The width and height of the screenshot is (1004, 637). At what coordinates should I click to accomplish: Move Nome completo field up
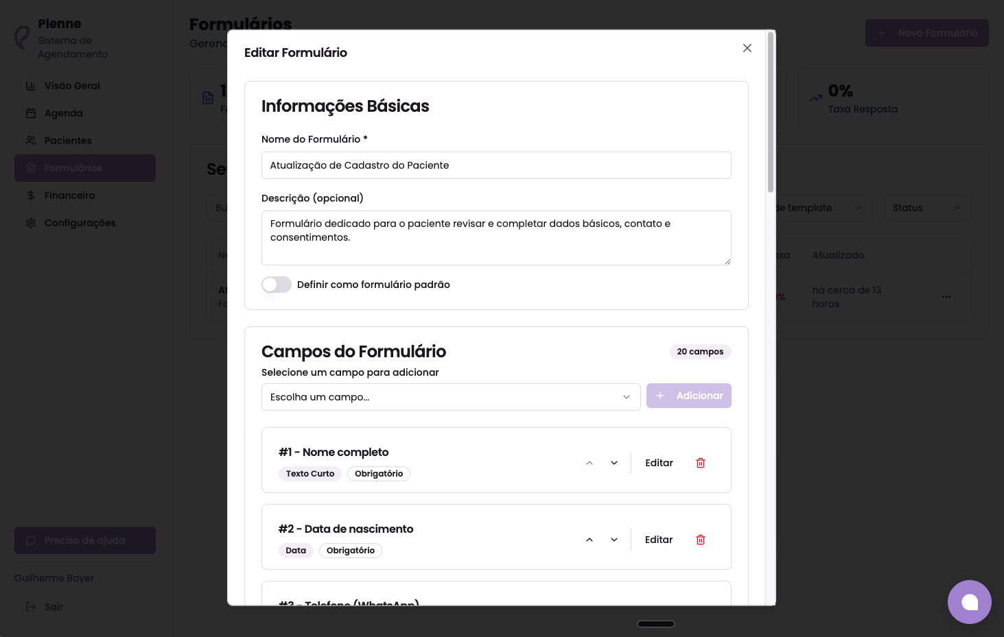coord(589,463)
